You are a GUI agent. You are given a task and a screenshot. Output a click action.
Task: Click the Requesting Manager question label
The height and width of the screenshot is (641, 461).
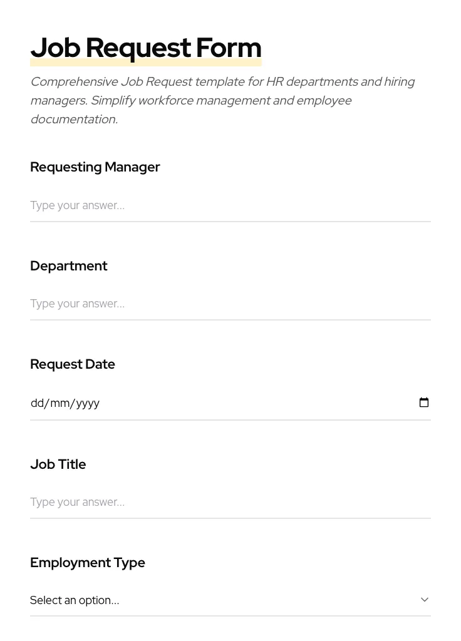[x=95, y=167]
